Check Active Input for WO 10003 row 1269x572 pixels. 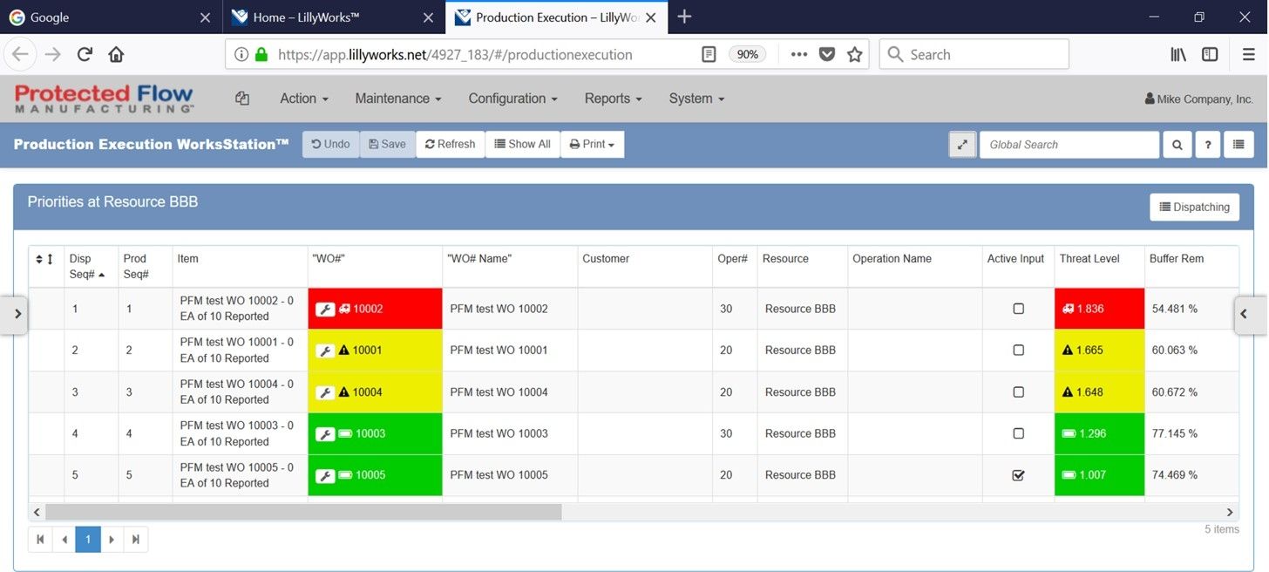click(1018, 433)
